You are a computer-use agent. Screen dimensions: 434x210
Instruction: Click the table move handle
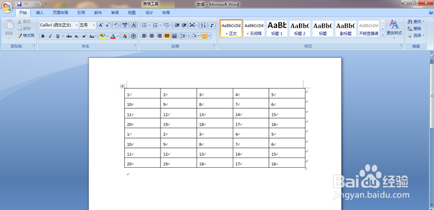tap(122, 86)
